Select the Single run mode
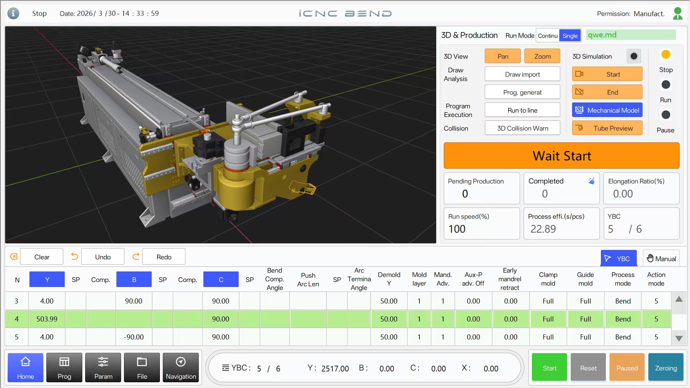Screen dimensions: 690x388 (x=570, y=36)
